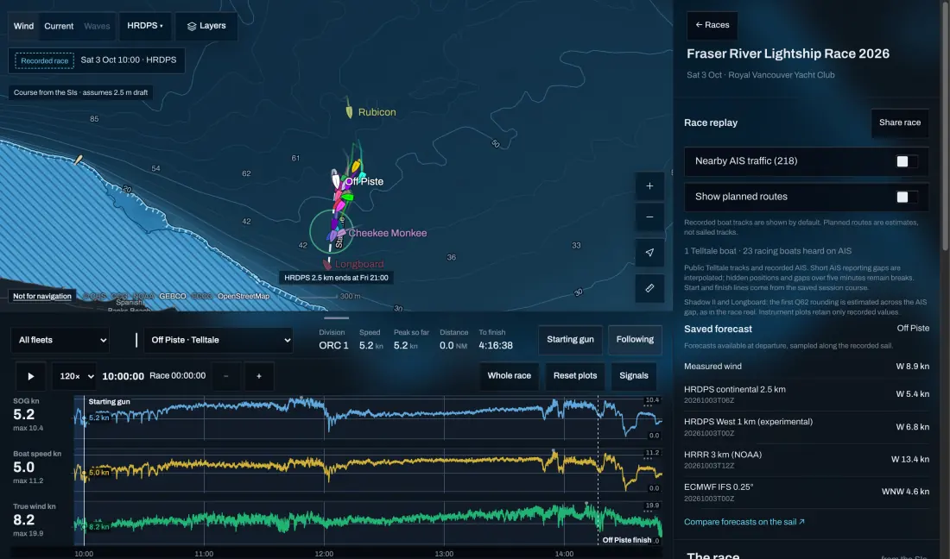The image size is (950, 559).
Task: Click the 'HRDPS 2.5 km ends at Fri 21:00' label
Action: point(336,278)
